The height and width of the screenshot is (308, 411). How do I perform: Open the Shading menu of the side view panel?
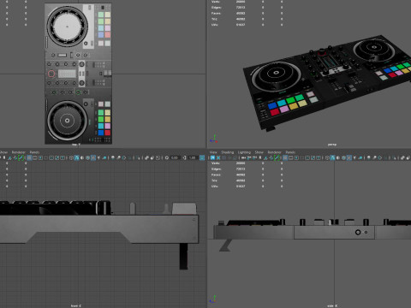click(x=227, y=152)
